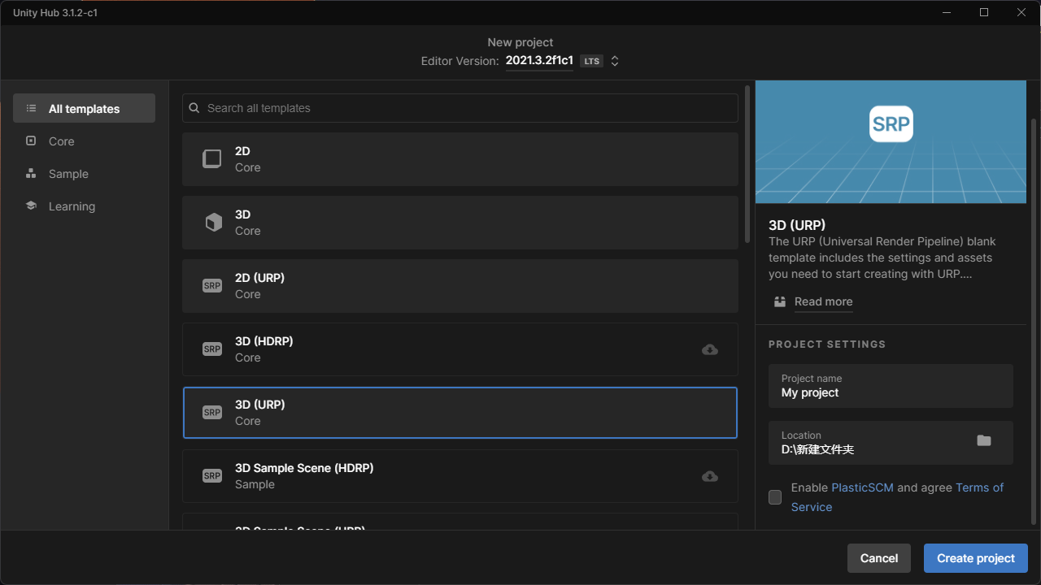
Task: Edit the Project name field
Action: [x=891, y=386]
